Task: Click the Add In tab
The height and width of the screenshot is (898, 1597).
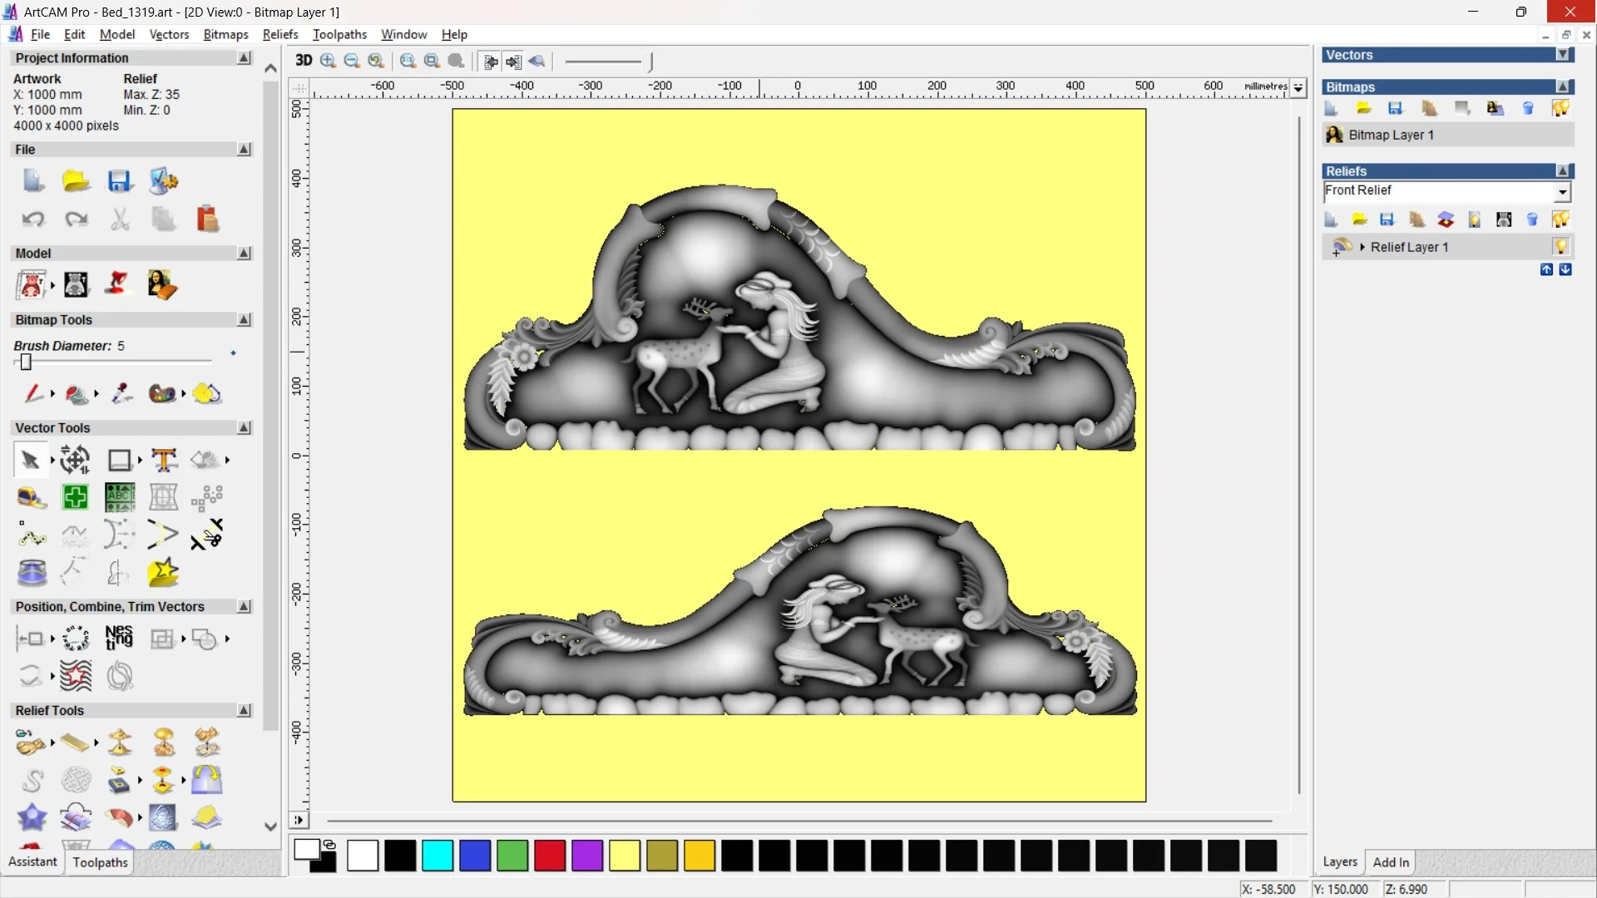Action: [x=1391, y=862]
